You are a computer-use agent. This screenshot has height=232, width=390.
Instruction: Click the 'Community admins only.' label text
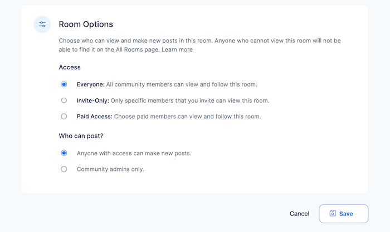click(110, 169)
